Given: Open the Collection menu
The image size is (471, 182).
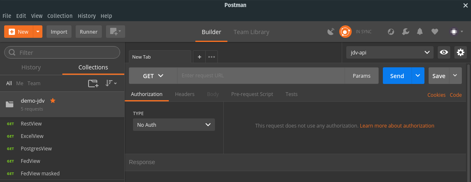Looking at the screenshot, I should tap(60, 16).
